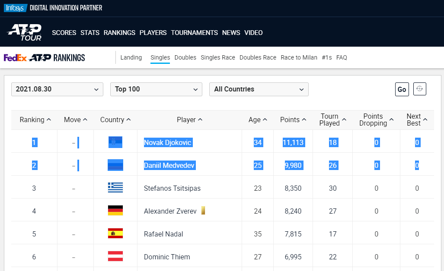Click Russia flag in Daniil Medvedev row
Viewport: 444px width, 271px height.
[115, 165]
